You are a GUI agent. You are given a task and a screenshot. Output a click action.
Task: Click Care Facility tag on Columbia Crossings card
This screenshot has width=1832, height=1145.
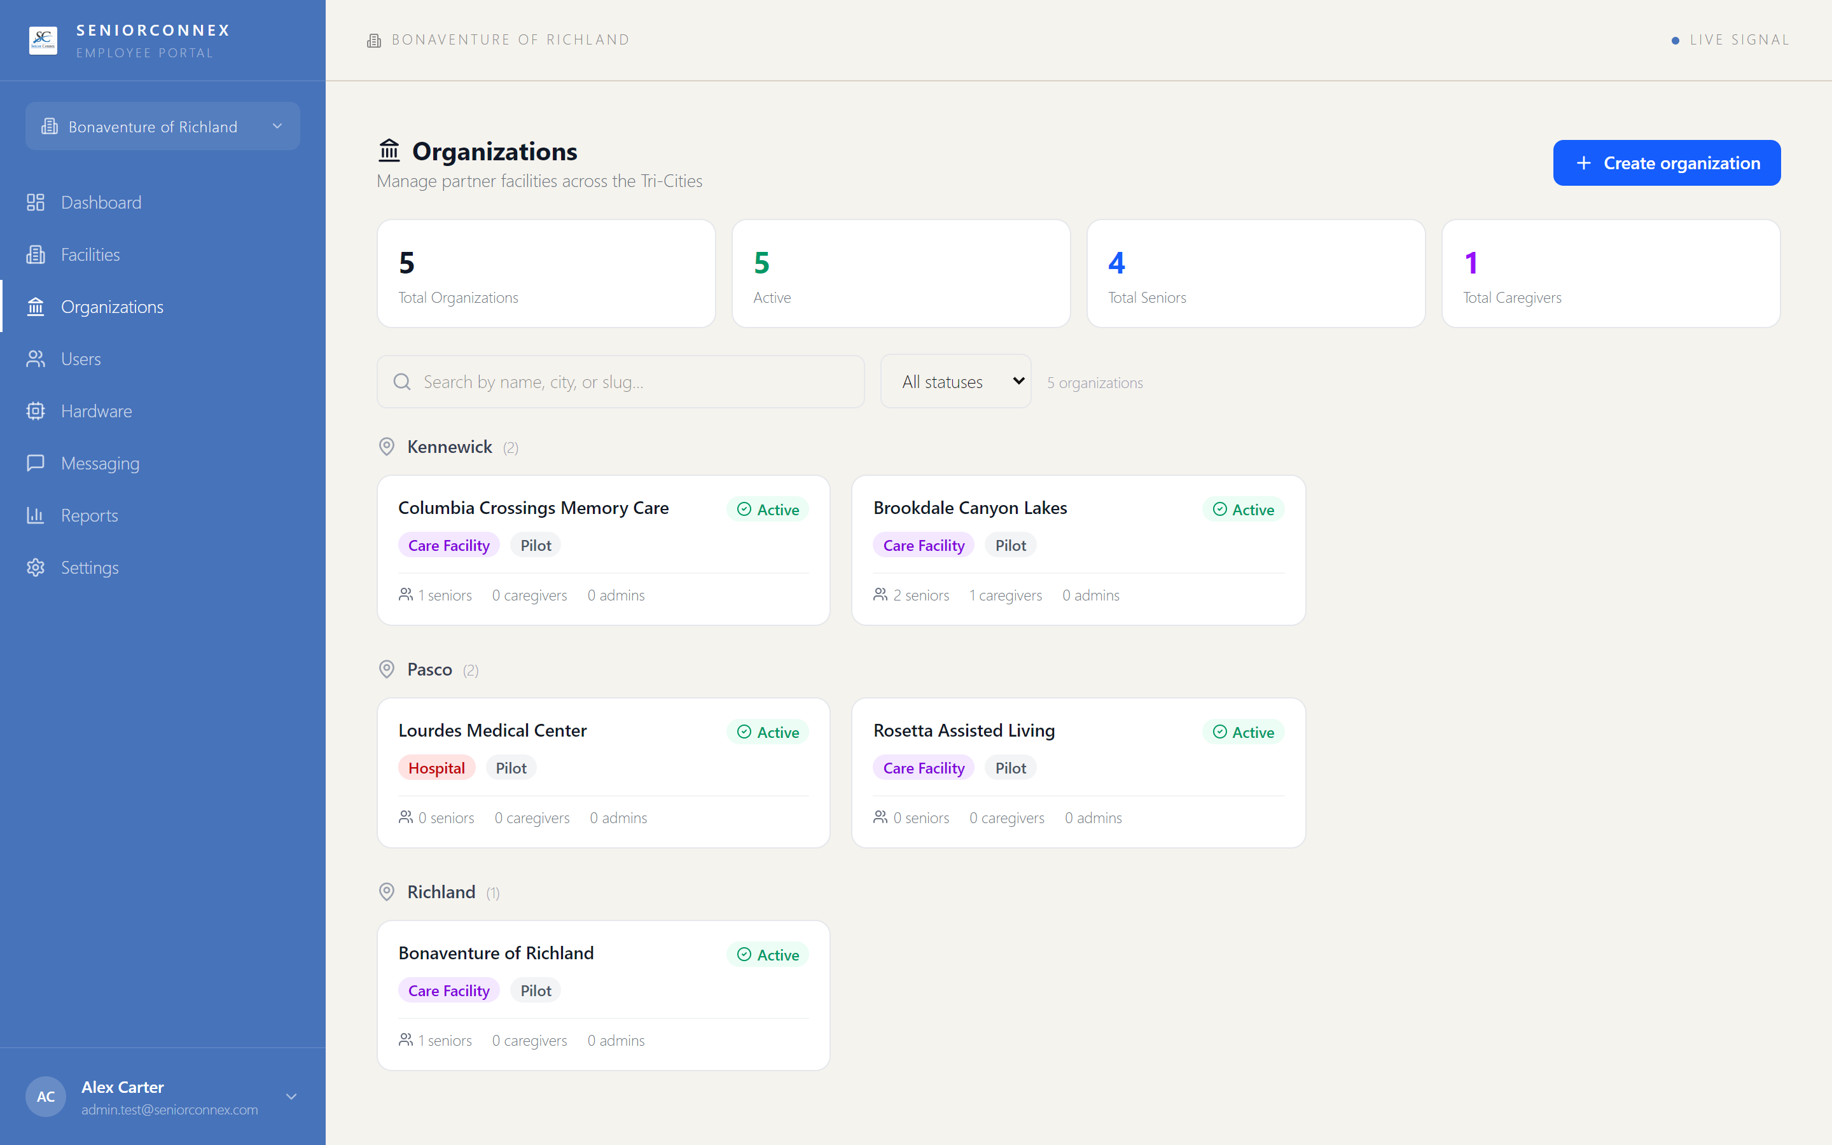tap(449, 545)
